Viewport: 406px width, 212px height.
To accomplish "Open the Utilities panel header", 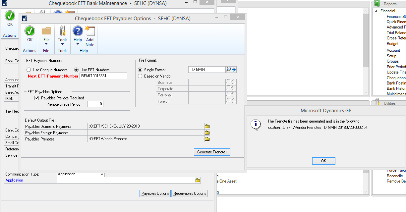I will point(390,102).
